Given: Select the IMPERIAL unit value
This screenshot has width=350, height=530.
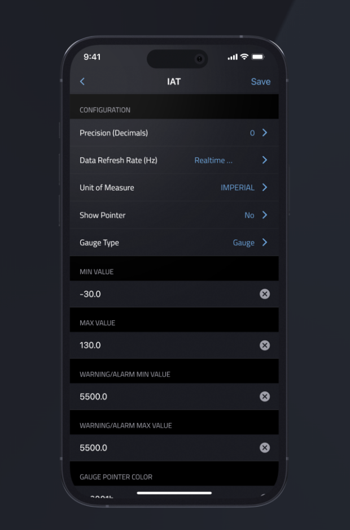Looking at the screenshot, I should (237, 187).
